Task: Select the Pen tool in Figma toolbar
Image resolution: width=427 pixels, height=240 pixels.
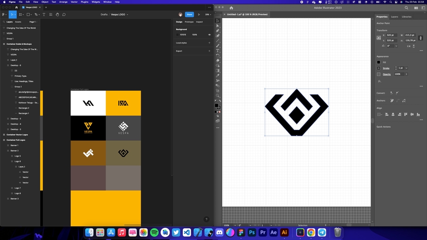Action: 36,14
